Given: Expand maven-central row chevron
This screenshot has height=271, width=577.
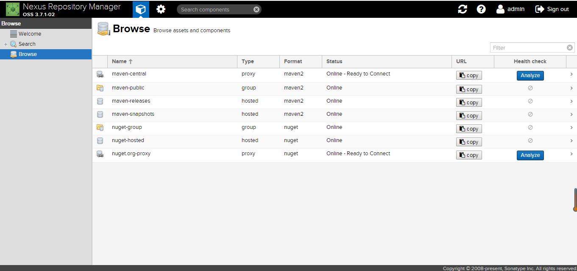Looking at the screenshot, I should click(571, 74).
